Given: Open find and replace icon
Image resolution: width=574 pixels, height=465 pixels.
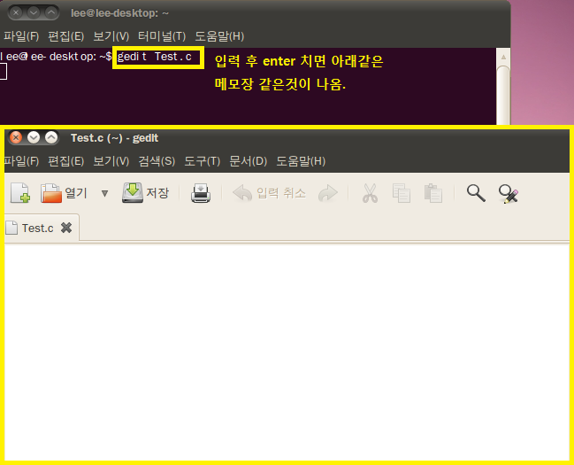Looking at the screenshot, I should tap(509, 194).
